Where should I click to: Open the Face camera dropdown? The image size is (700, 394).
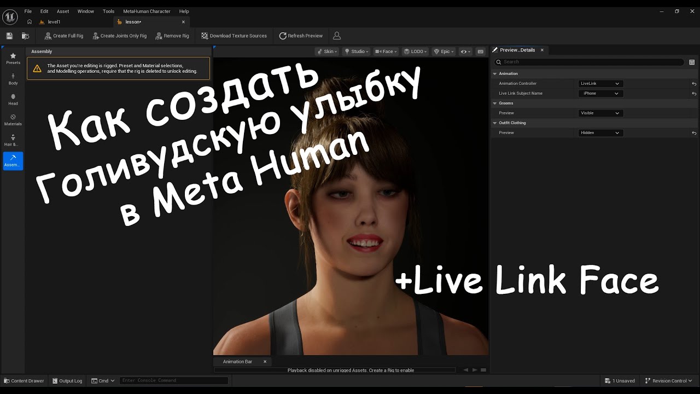(386, 51)
